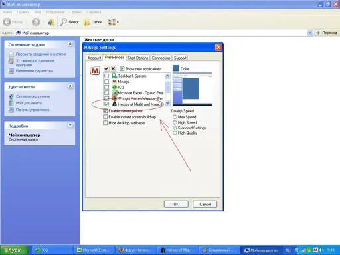Check Hide desktop wallpaper
The width and height of the screenshot is (340, 255).
coord(106,123)
